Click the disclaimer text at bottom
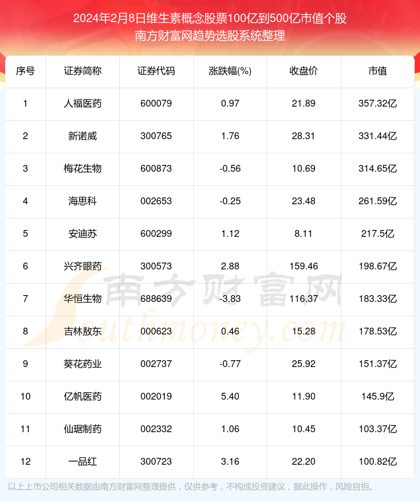This screenshot has height=502, width=420. [191, 487]
